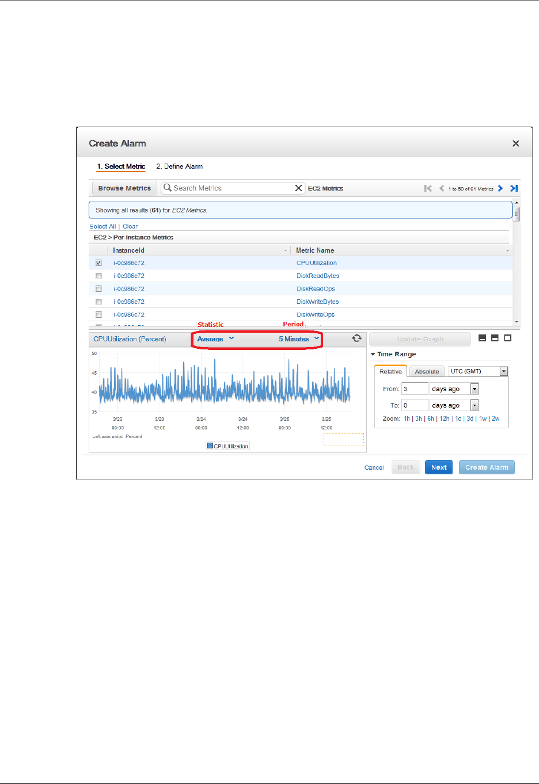Close the Create Alarm dialog
The width and height of the screenshot is (539, 784).
[x=516, y=143]
